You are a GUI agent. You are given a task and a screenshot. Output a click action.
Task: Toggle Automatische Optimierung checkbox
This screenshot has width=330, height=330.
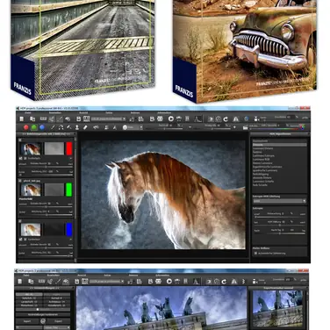click(255, 254)
